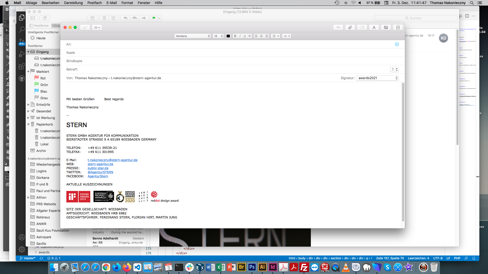The height and width of the screenshot is (274, 488).
Task: Click the compose new message icon
Action: [x=45, y=18]
